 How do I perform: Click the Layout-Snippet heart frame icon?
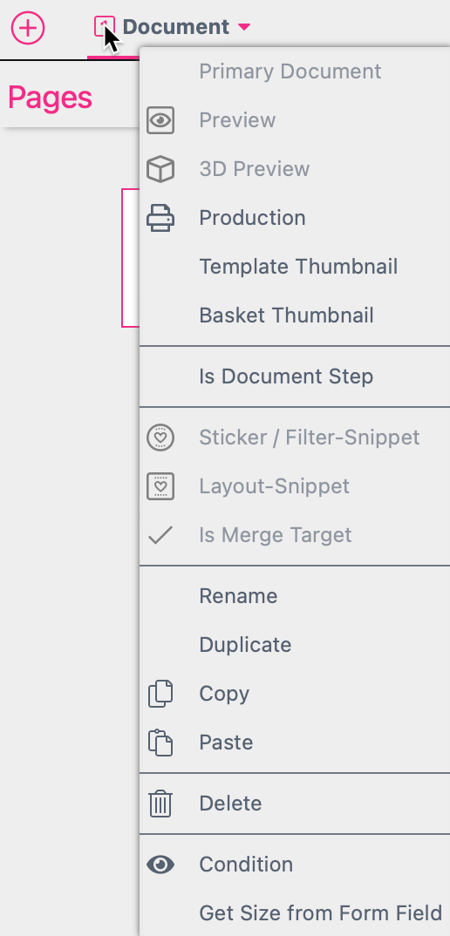pyautogui.click(x=160, y=486)
